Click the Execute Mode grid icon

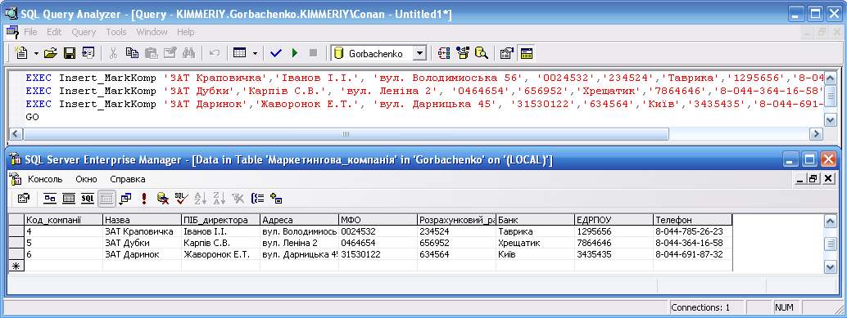coord(239,53)
